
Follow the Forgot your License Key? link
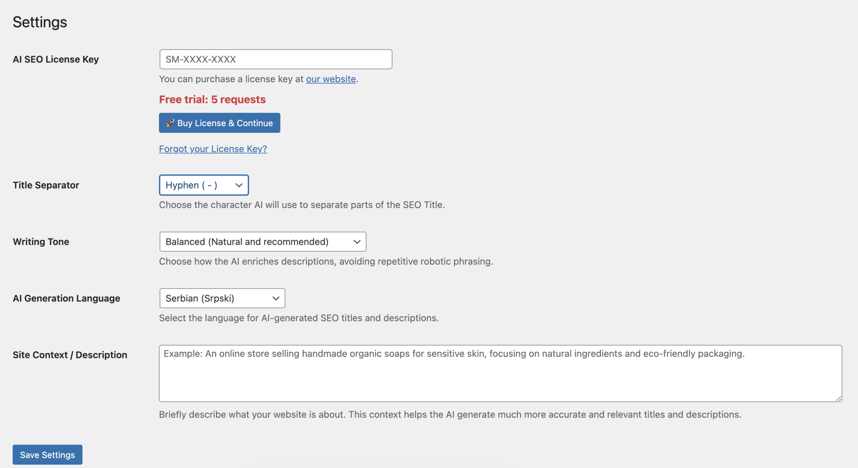[213, 149]
